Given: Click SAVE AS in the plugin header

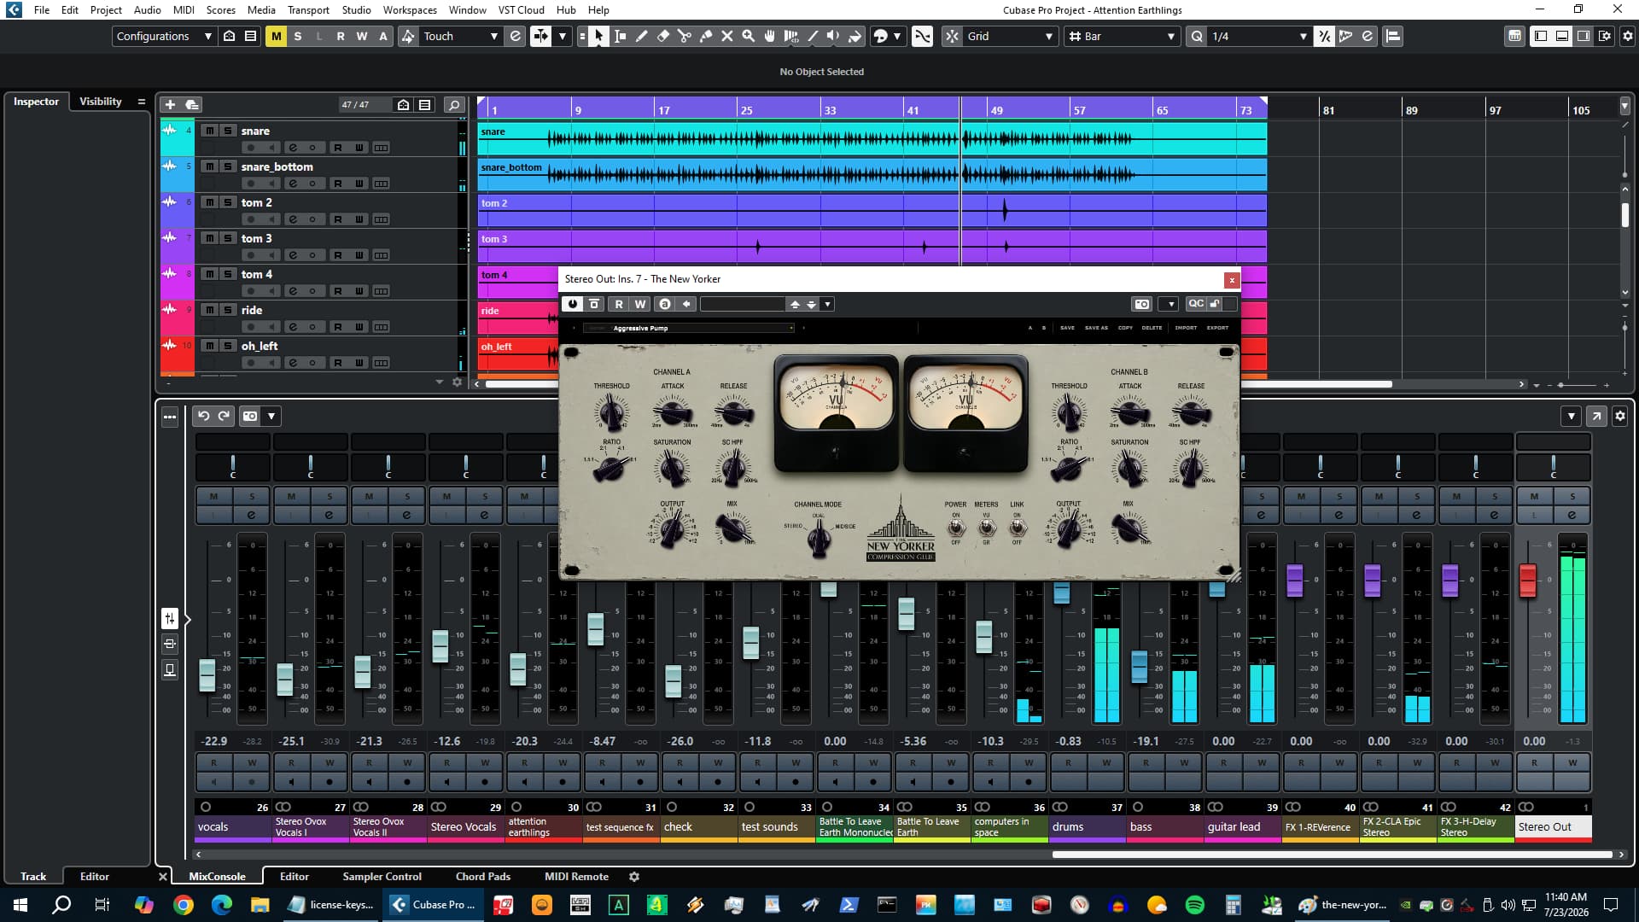Looking at the screenshot, I should [1096, 328].
